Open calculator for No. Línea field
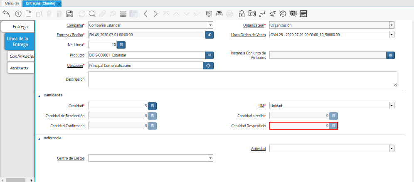Screen dimensions: 414x182 (121, 45)
